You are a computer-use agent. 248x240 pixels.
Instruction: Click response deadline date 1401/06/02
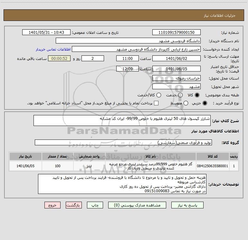click(176, 58)
